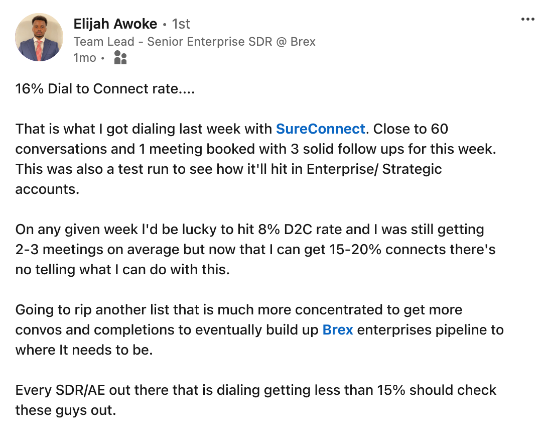Click Elijah Awoke's profile photo
Viewport: 541px width, 441px height.
pos(39,38)
